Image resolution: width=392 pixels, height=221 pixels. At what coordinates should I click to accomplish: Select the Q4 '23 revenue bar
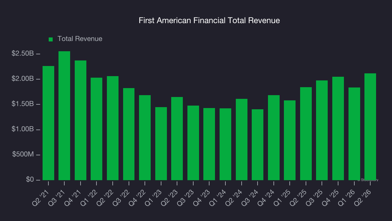pyautogui.click(x=209, y=144)
